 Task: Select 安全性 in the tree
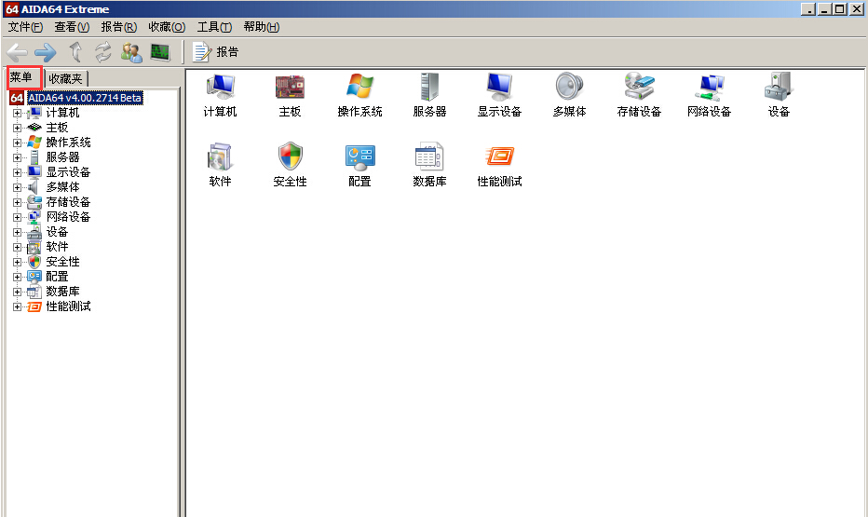tap(62, 262)
